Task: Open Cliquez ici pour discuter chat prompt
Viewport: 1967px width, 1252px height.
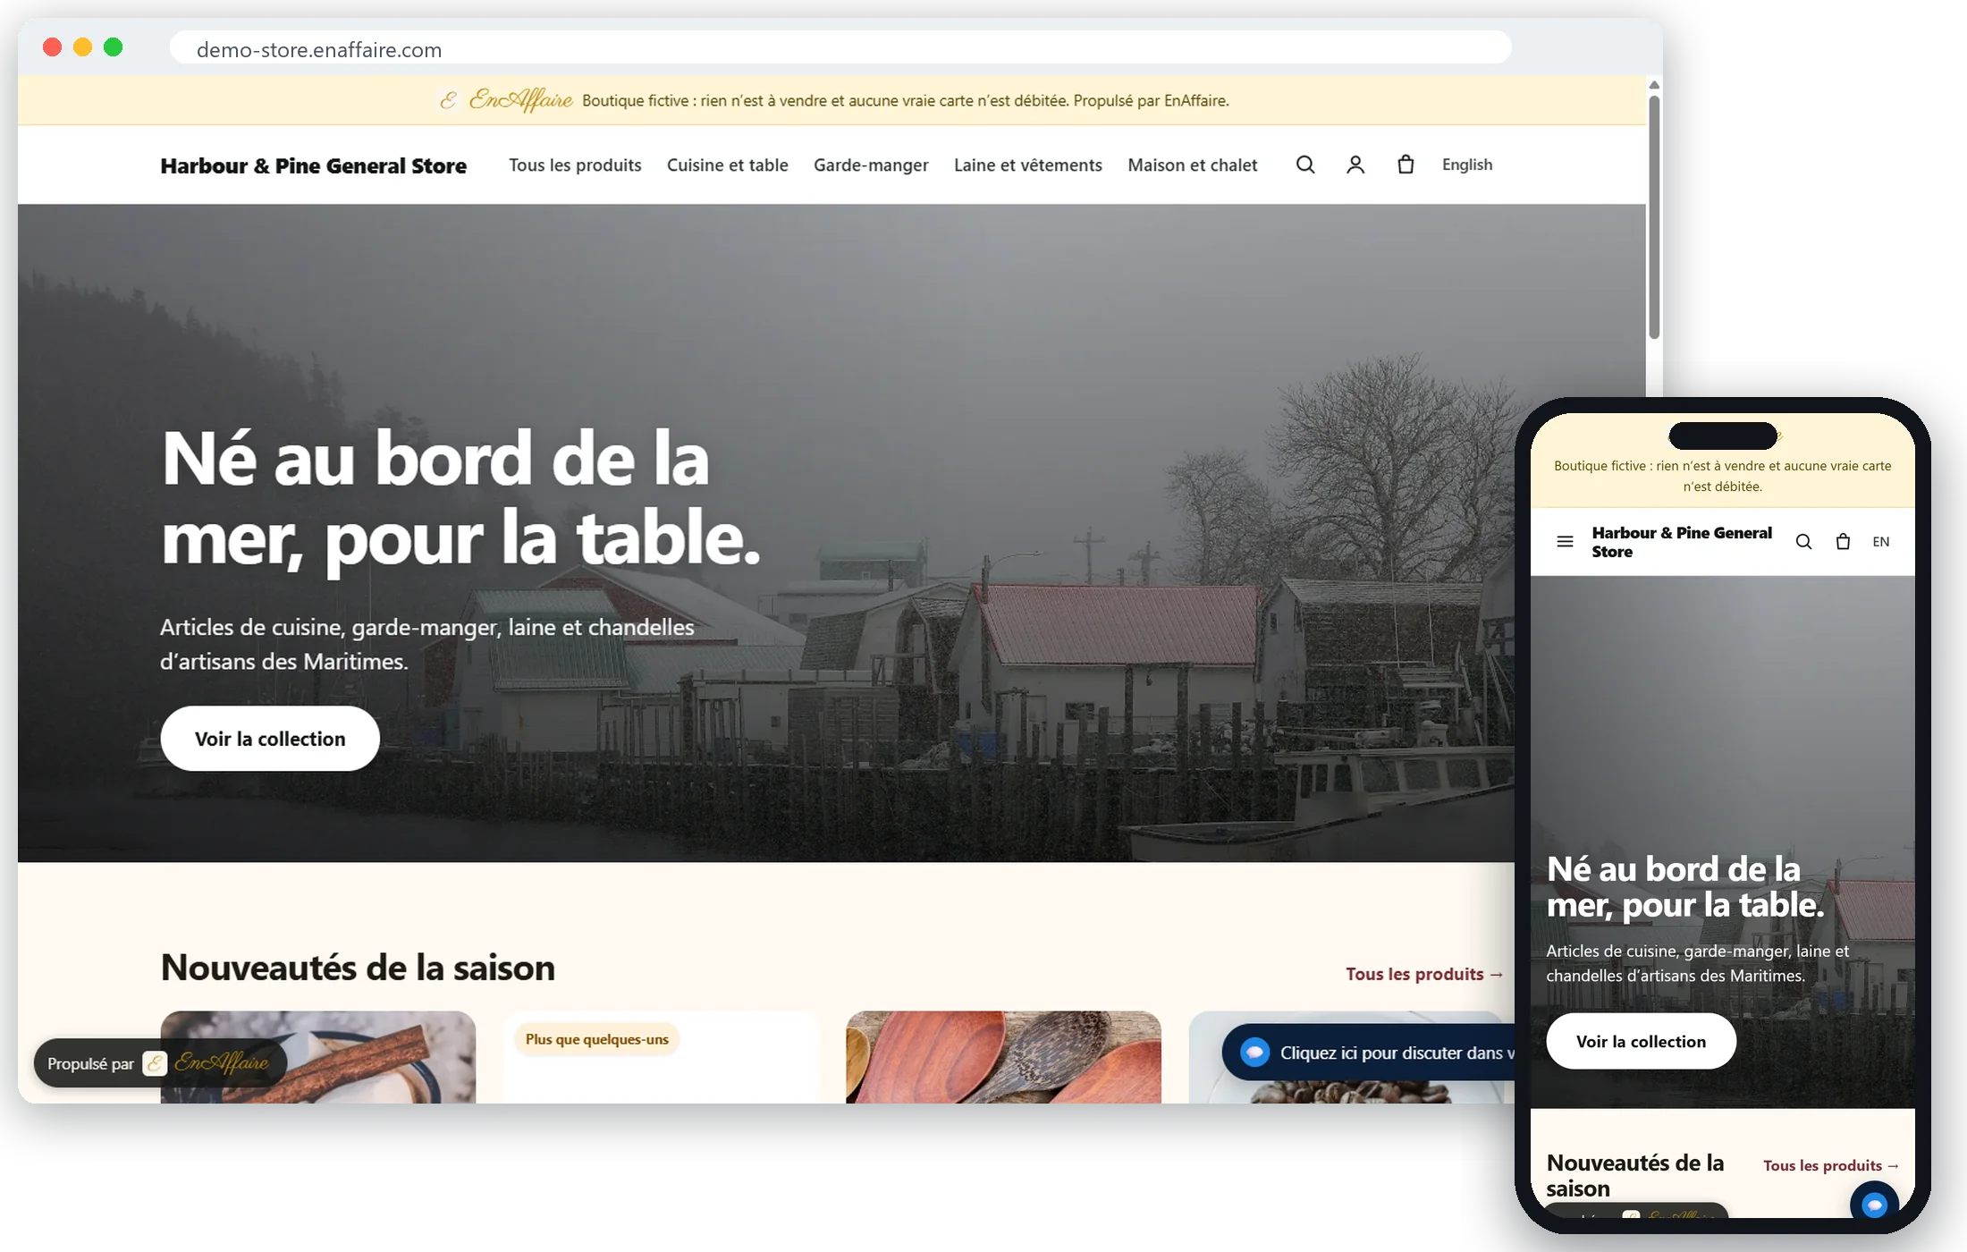Action: [x=1368, y=1053]
